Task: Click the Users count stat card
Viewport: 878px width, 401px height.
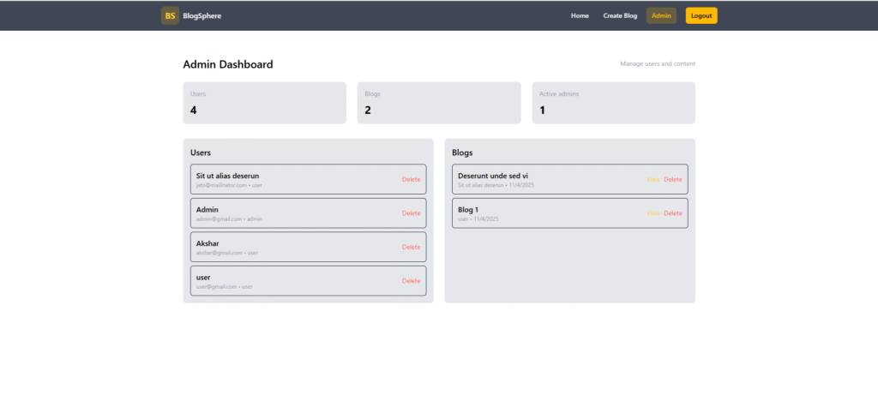Action: click(264, 103)
